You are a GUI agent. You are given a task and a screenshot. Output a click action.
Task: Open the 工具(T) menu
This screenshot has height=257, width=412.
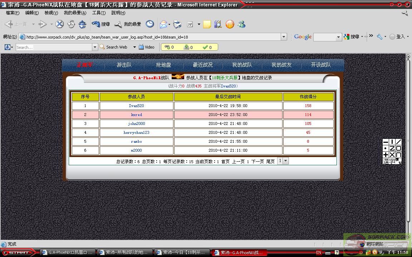coord(99,13)
